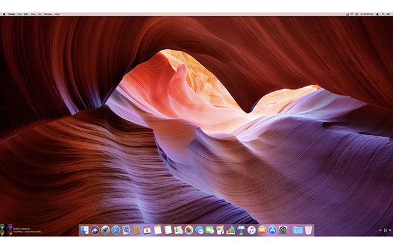
Task: Open Messages blue bubble in Dock
Action: (x=200, y=230)
